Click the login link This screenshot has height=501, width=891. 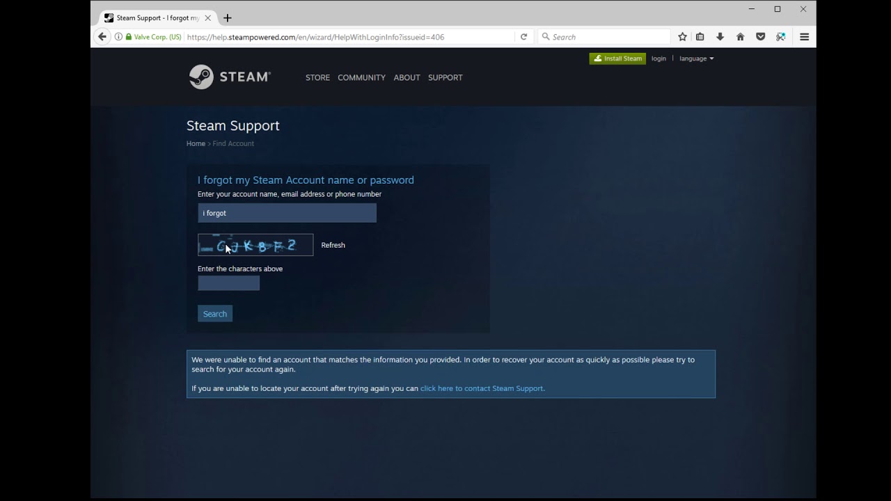(x=659, y=58)
